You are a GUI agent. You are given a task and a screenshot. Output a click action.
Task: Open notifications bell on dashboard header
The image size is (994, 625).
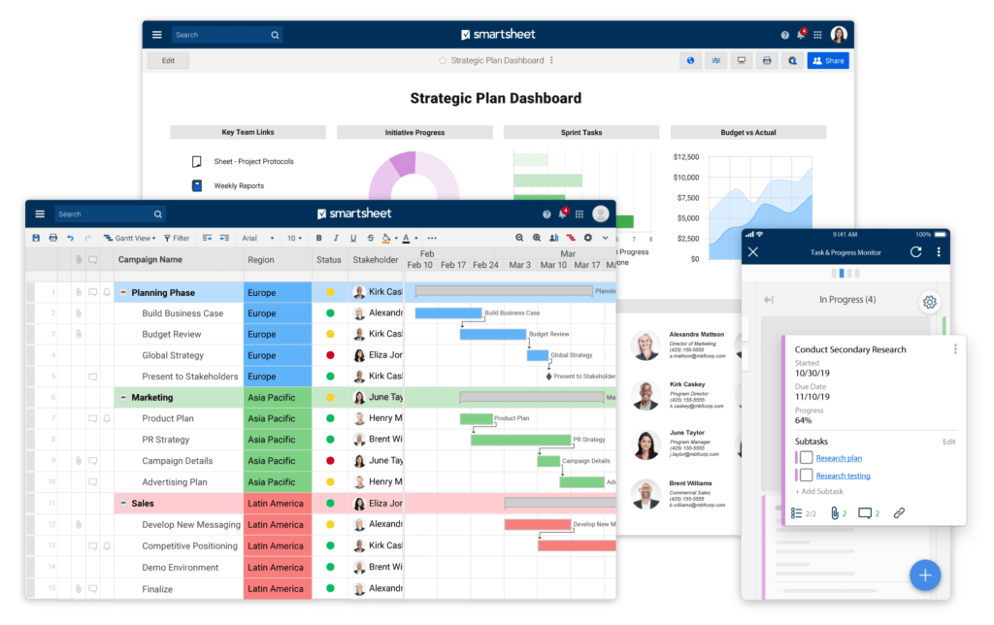pyautogui.click(x=802, y=35)
